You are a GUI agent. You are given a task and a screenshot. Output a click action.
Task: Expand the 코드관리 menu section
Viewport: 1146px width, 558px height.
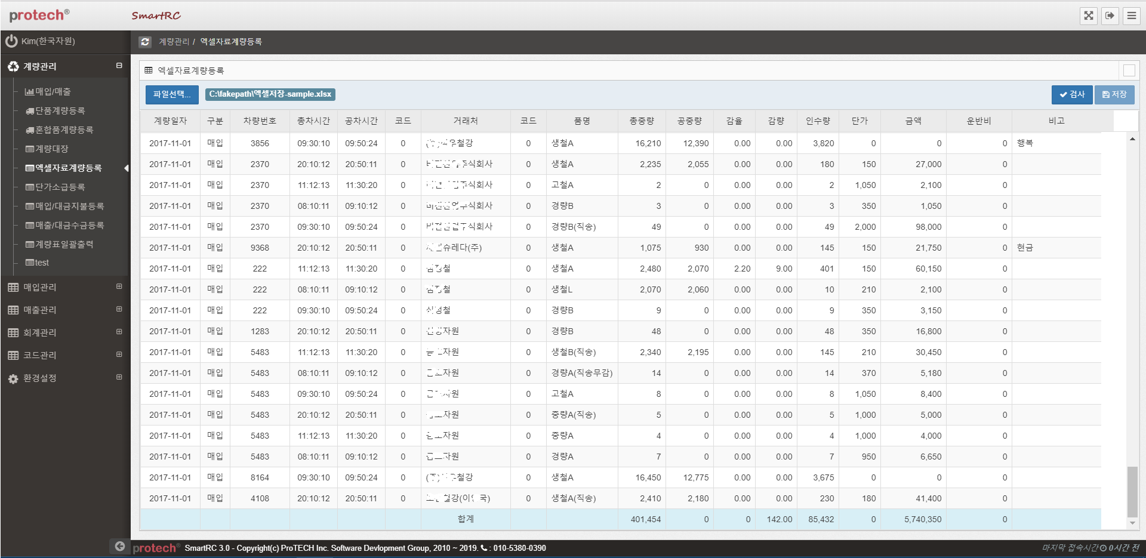(119, 355)
